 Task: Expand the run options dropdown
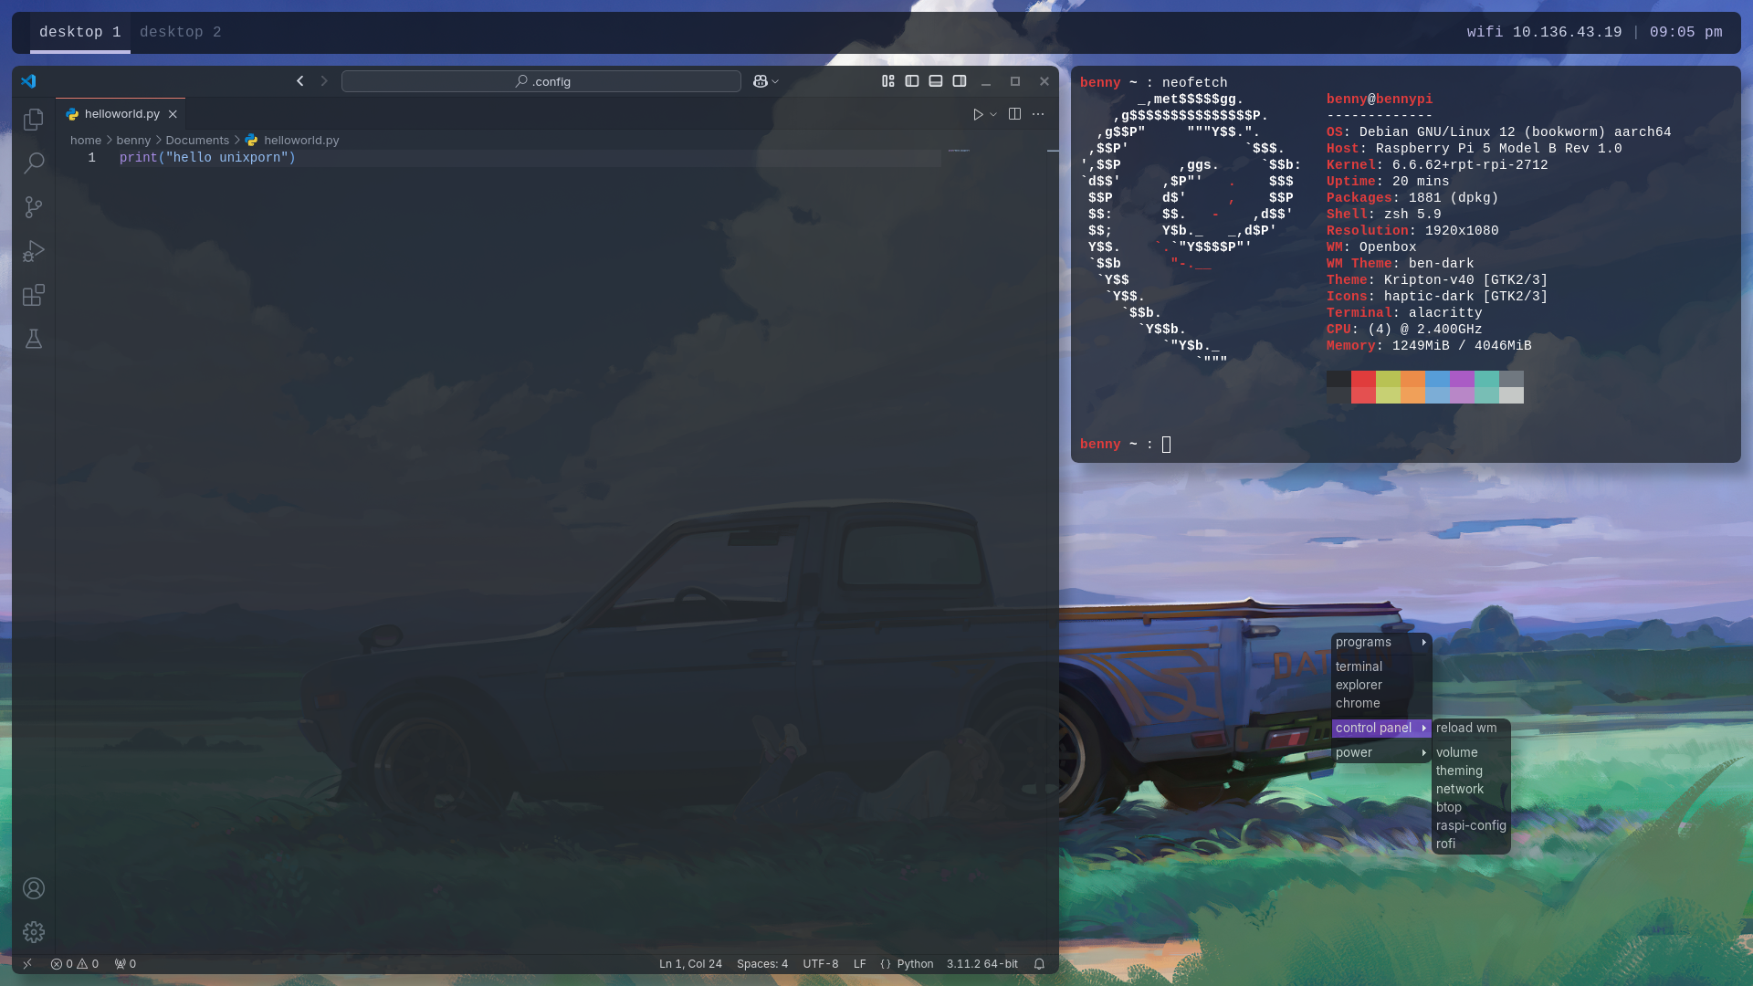point(993,114)
